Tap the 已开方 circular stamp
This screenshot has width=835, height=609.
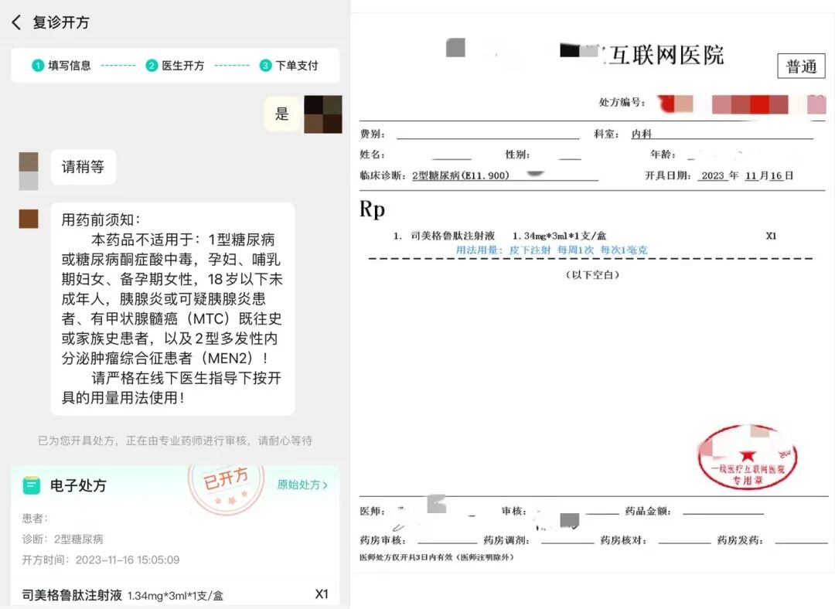point(225,482)
